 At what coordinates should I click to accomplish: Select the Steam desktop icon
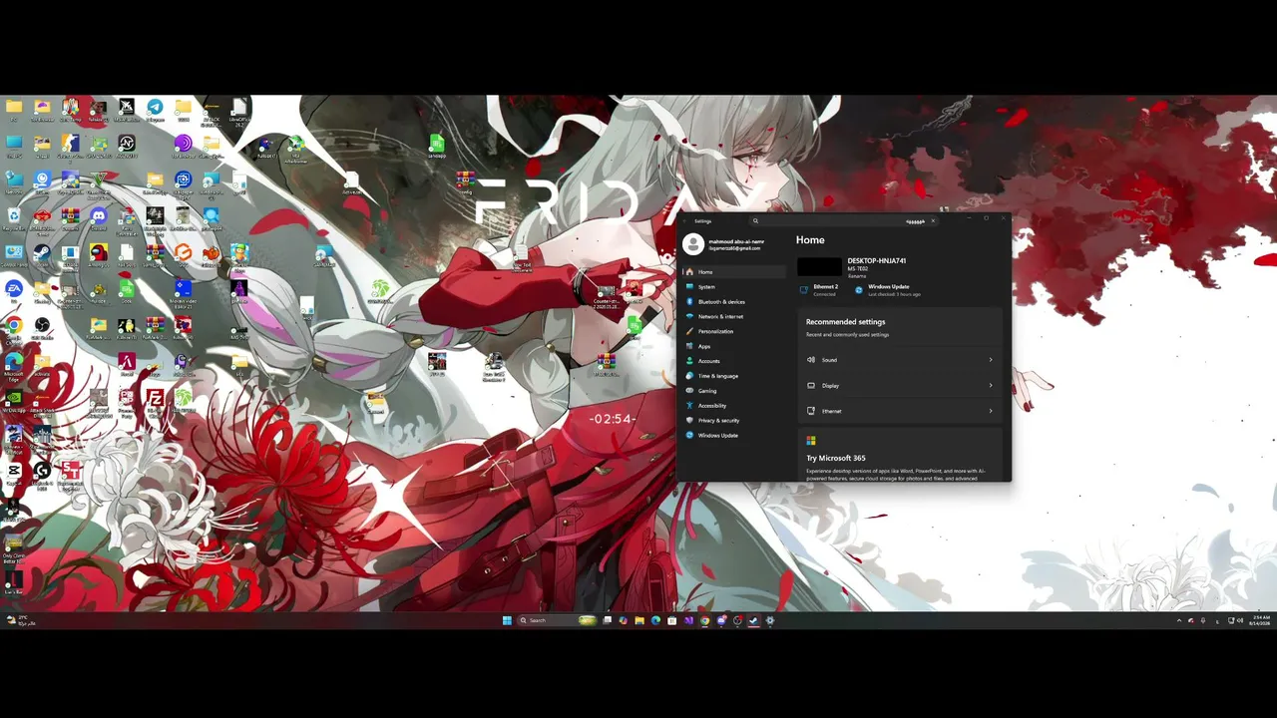[42, 255]
